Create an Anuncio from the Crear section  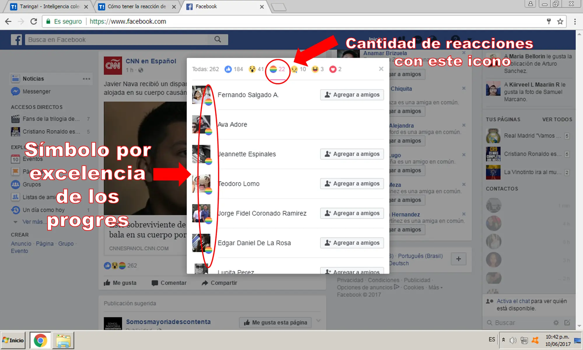tap(21, 244)
